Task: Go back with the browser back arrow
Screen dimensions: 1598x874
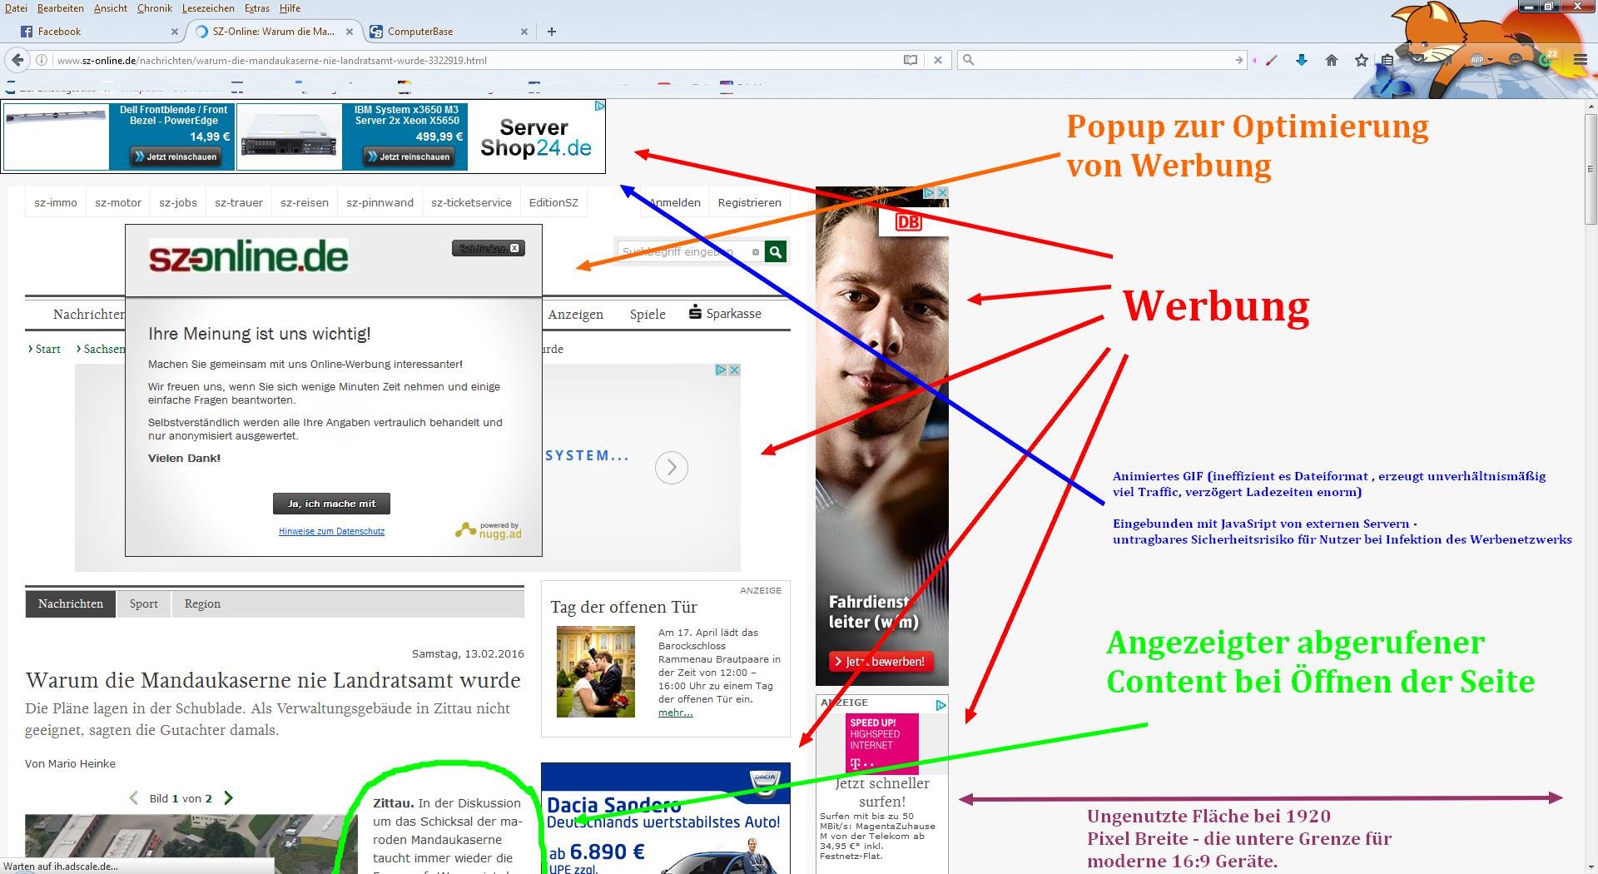Action: coord(17,60)
